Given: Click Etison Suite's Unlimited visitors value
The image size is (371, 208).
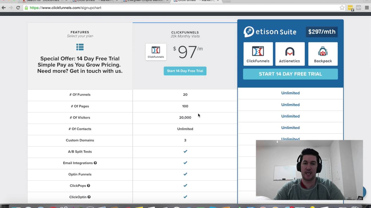Looking at the screenshot, I should click(290, 116).
